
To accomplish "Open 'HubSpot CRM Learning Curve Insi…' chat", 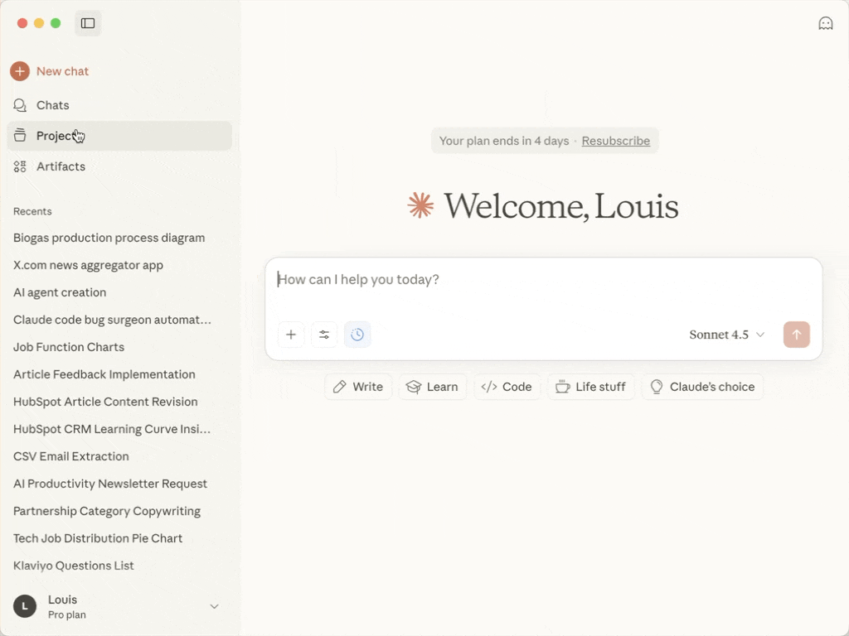I will point(112,429).
